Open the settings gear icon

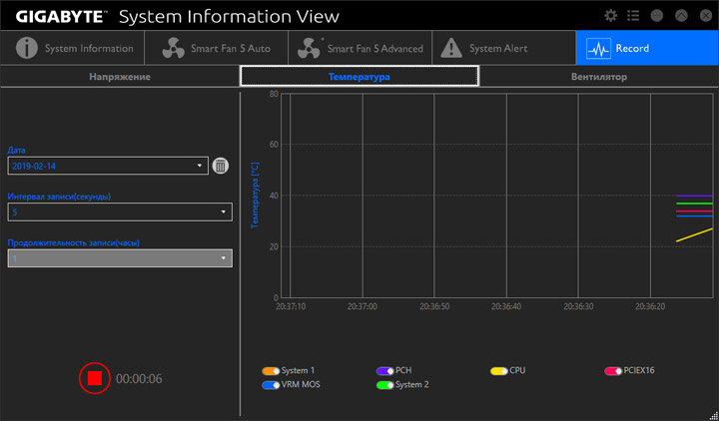(610, 16)
